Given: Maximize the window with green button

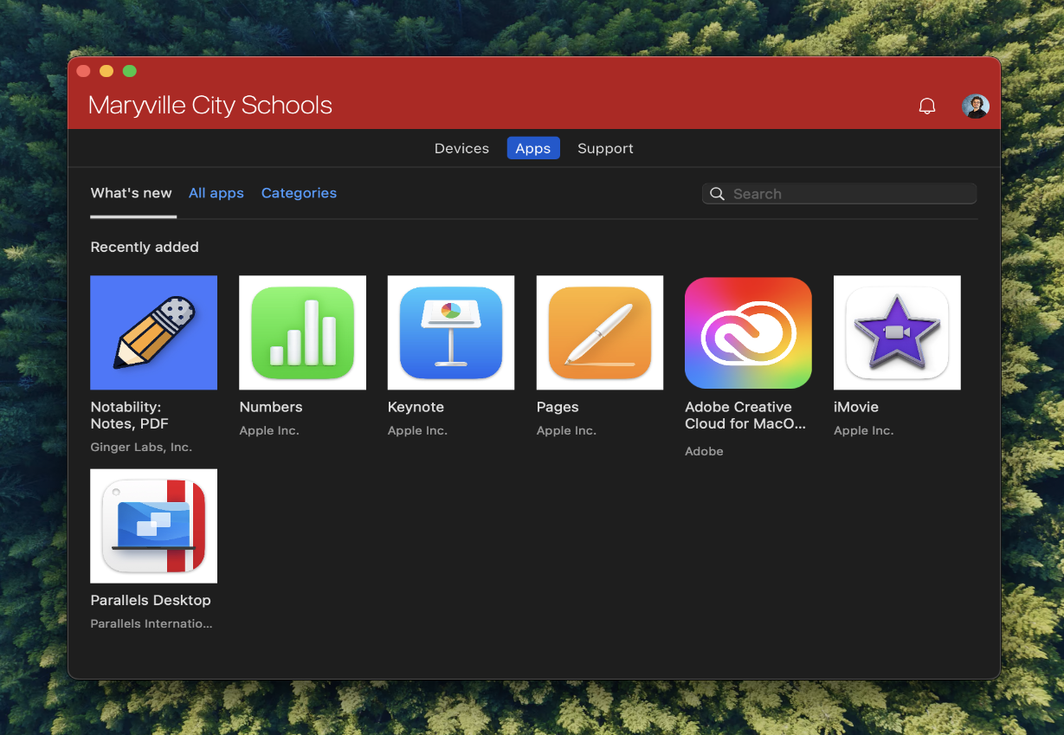Looking at the screenshot, I should (x=129, y=71).
